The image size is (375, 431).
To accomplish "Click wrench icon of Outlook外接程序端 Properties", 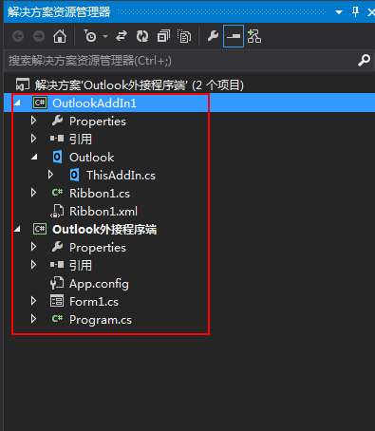I will [57, 247].
